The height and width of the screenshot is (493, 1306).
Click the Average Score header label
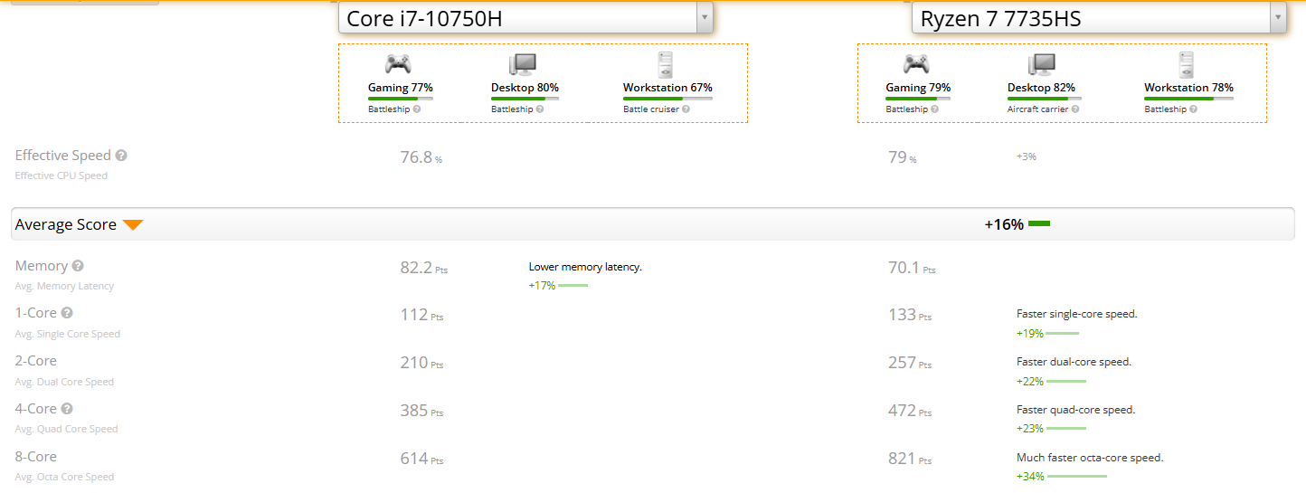(66, 224)
